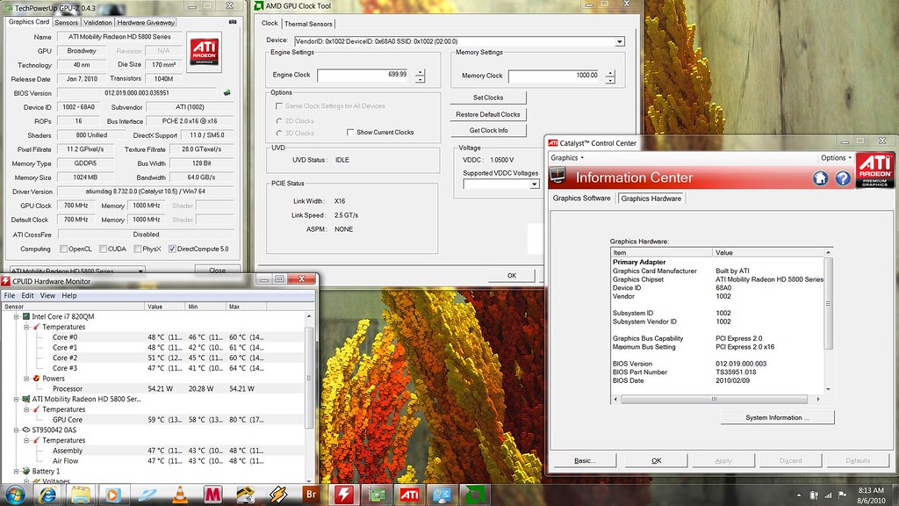Launch VLC media player from the taskbar
The height and width of the screenshot is (506, 899).
179,495
